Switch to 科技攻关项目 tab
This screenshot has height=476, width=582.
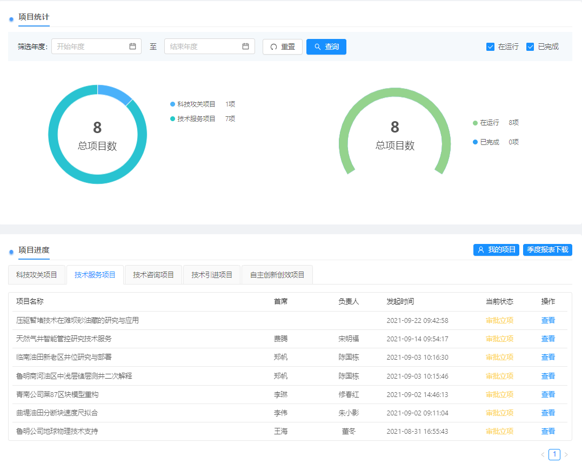click(37, 275)
